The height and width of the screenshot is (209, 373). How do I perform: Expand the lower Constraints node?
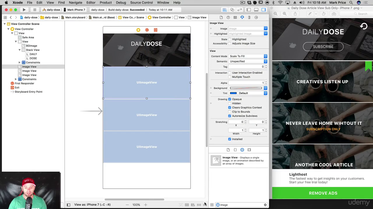(16, 79)
